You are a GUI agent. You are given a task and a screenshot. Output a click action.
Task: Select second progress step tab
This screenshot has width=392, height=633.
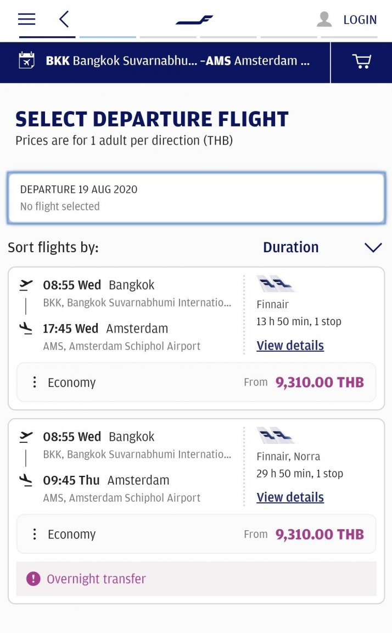click(108, 36)
